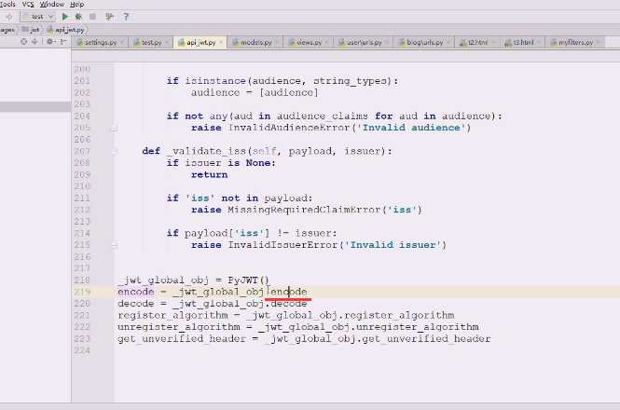Click 'isinstance' on line 201
Image resolution: width=620 pixels, height=410 pixels.
215,81
